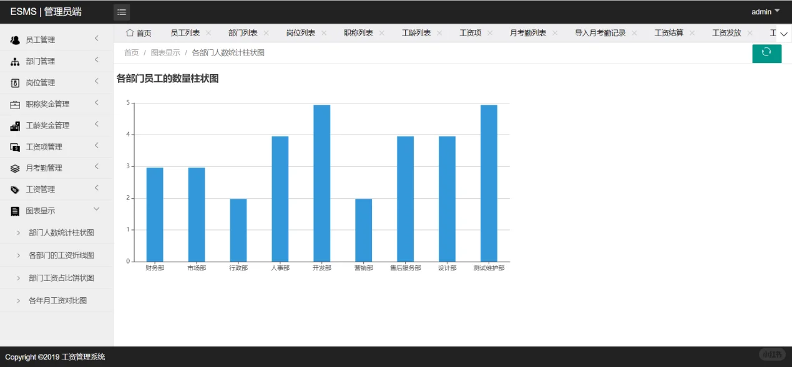Select the 工龄奖金管理 factory icon
The height and width of the screenshot is (367, 792).
15,125
